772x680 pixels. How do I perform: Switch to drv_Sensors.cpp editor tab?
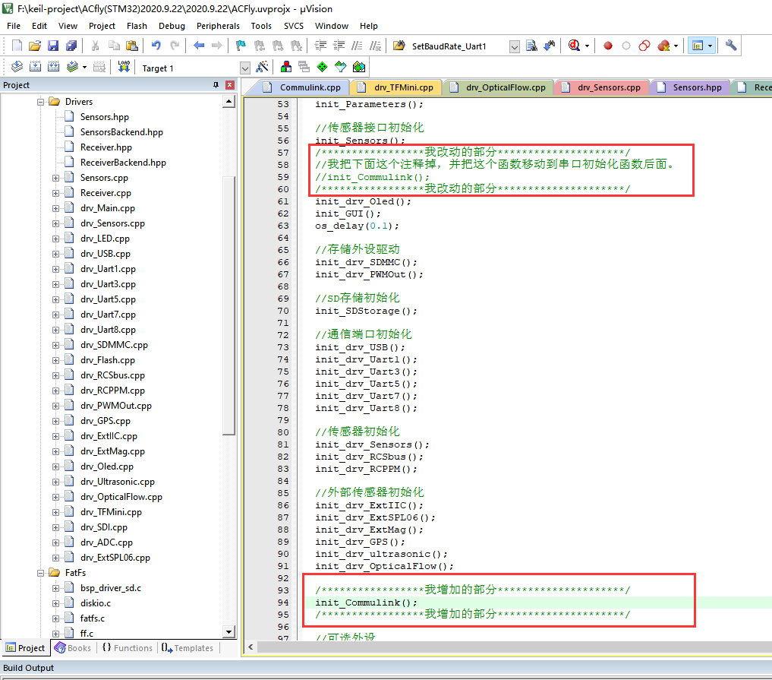pyautogui.click(x=600, y=87)
